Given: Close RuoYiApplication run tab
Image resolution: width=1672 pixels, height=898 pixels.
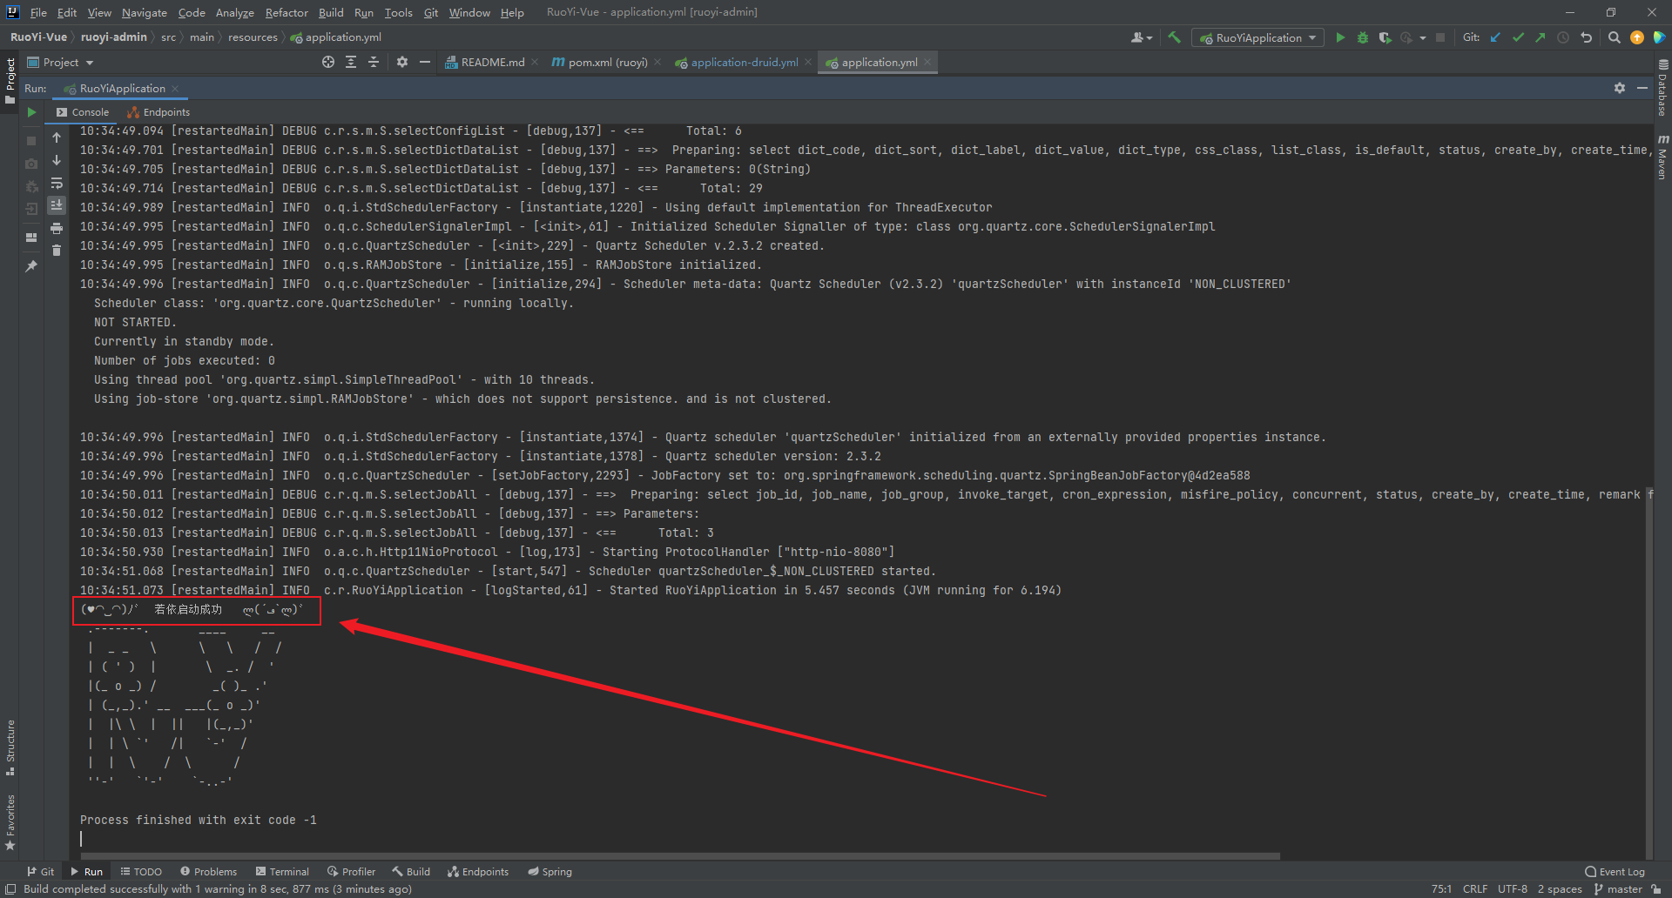Looking at the screenshot, I should [x=175, y=88].
